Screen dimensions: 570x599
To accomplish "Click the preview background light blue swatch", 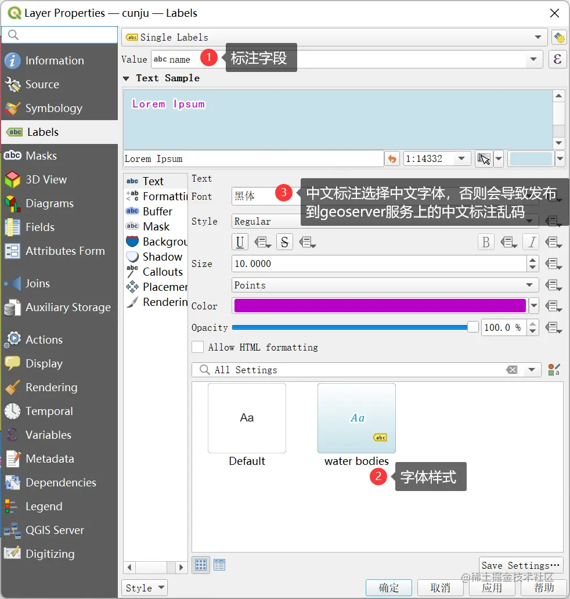I will (x=532, y=158).
